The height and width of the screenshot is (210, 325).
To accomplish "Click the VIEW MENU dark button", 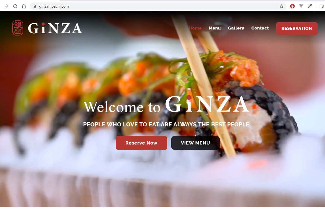I will coord(195,143).
